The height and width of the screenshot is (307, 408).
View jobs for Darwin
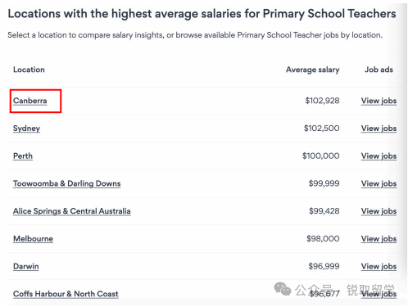(x=379, y=266)
